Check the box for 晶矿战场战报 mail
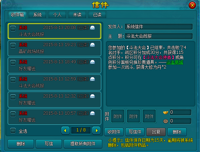Viewport: 200px width, 152px height. pos(13,45)
